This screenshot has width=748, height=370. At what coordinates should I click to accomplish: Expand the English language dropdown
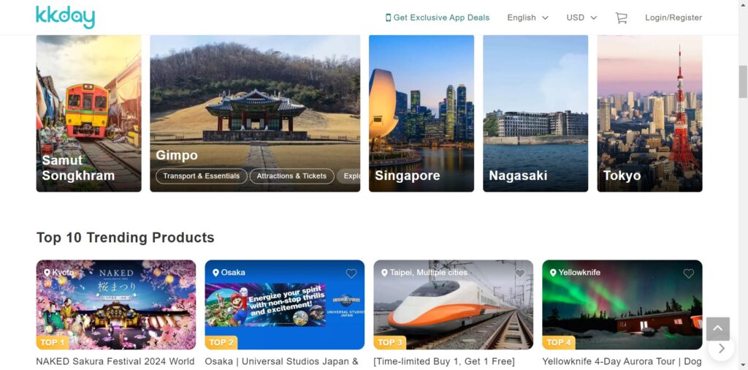pyautogui.click(x=527, y=18)
